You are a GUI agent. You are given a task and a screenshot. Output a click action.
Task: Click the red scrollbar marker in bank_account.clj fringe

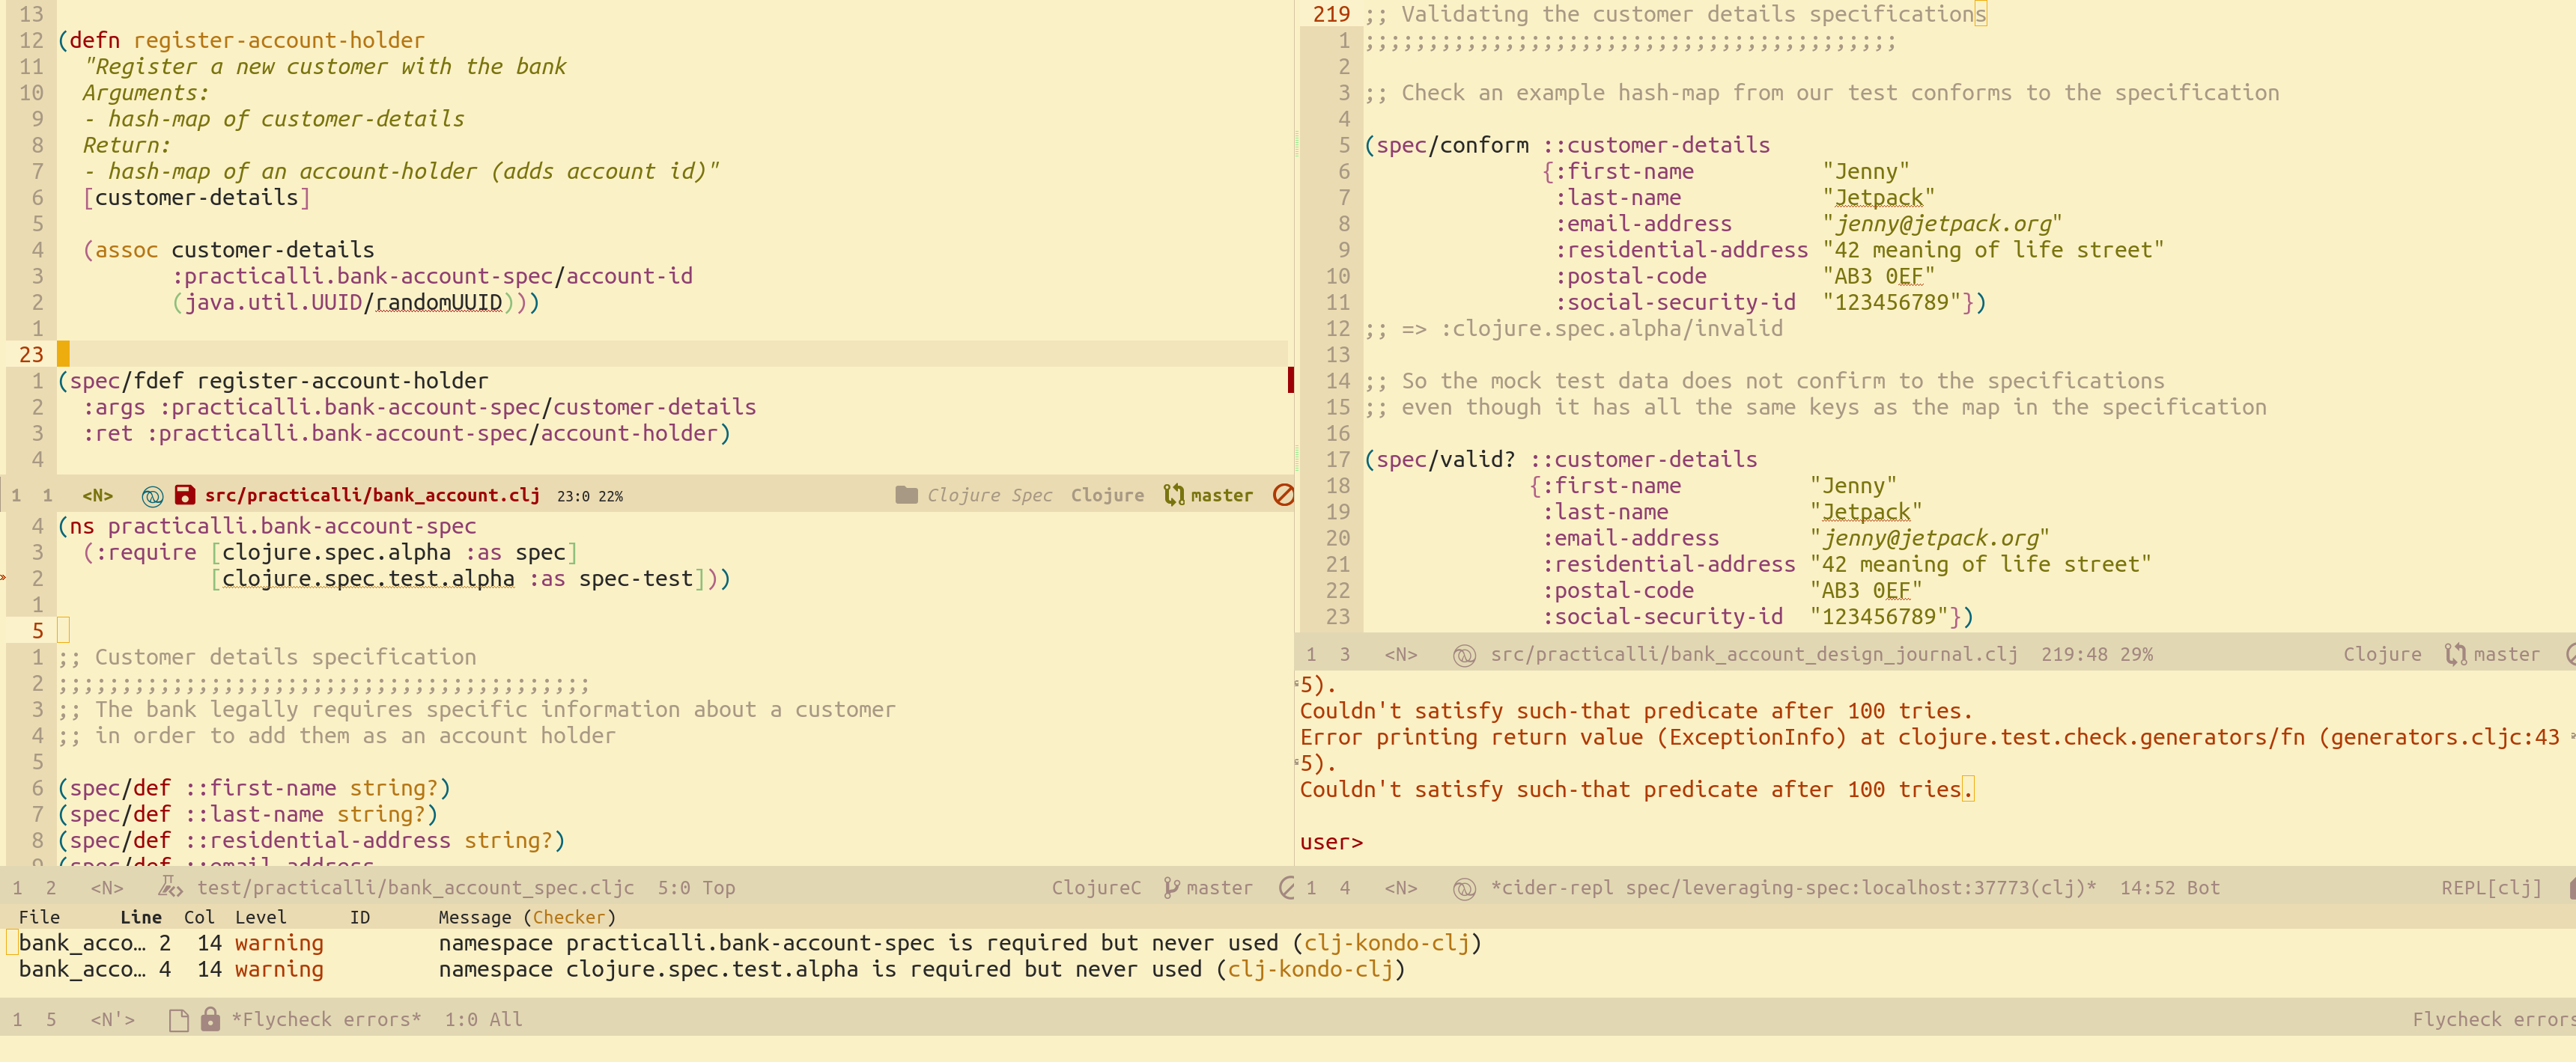point(1290,379)
